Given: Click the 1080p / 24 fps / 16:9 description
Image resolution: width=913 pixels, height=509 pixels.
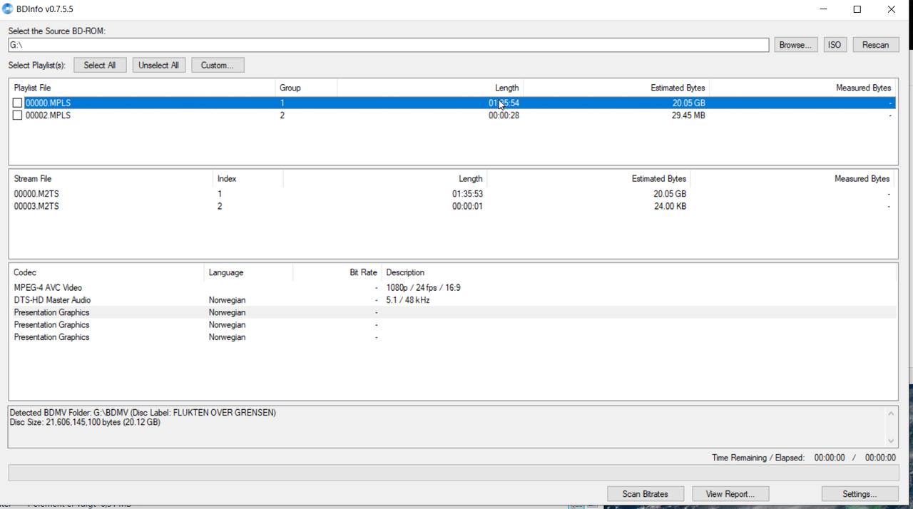Looking at the screenshot, I should click(423, 288).
